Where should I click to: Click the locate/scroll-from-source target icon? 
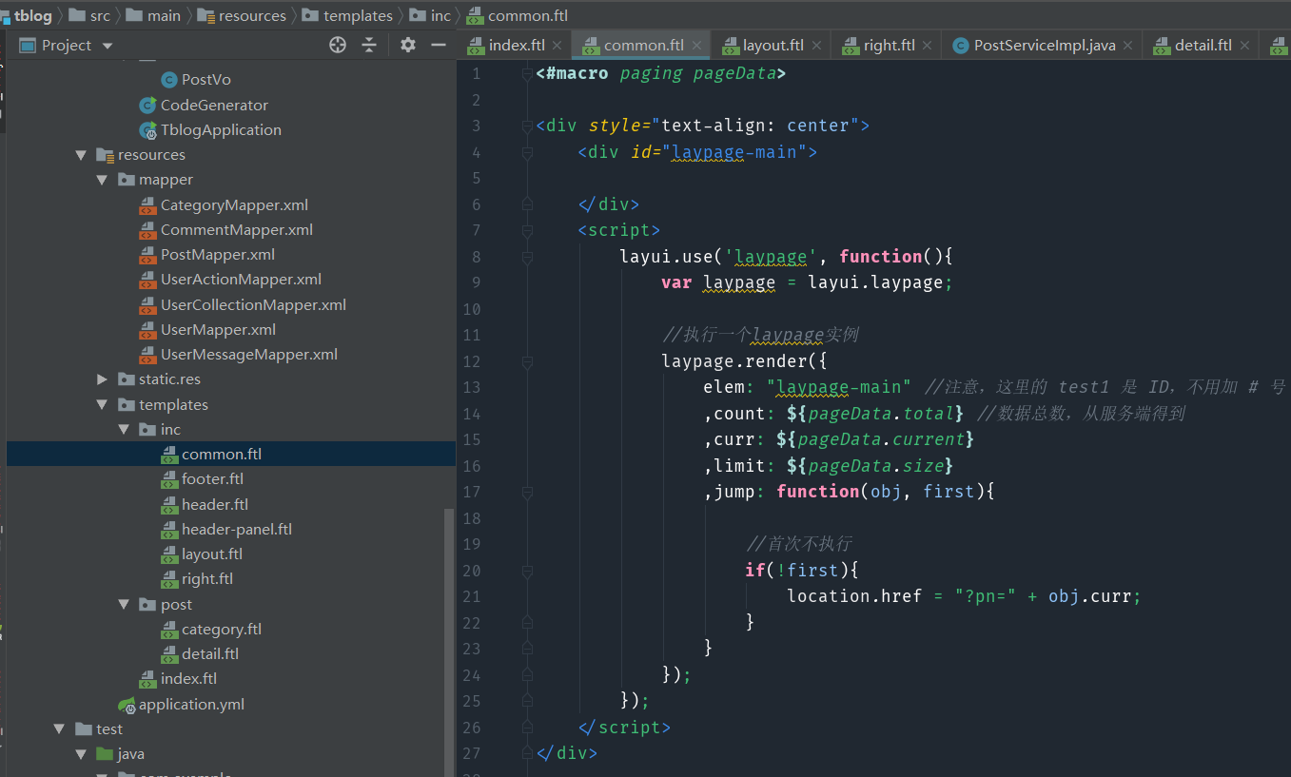coord(337,45)
